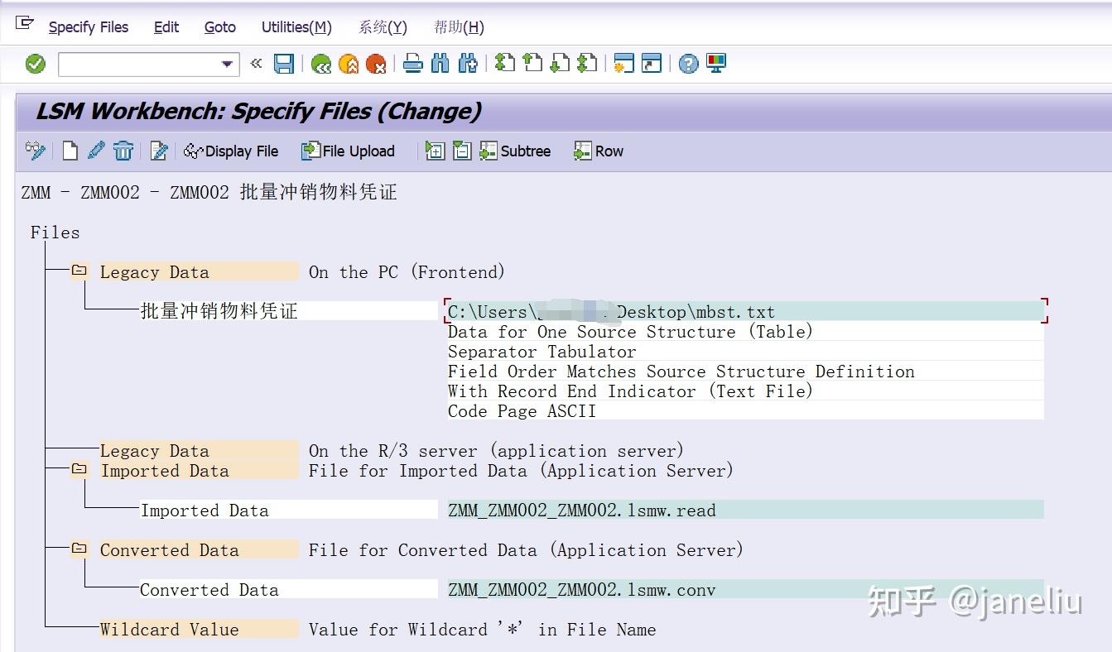The width and height of the screenshot is (1112, 652).
Task: Open the Goto menu
Action: 219,26
